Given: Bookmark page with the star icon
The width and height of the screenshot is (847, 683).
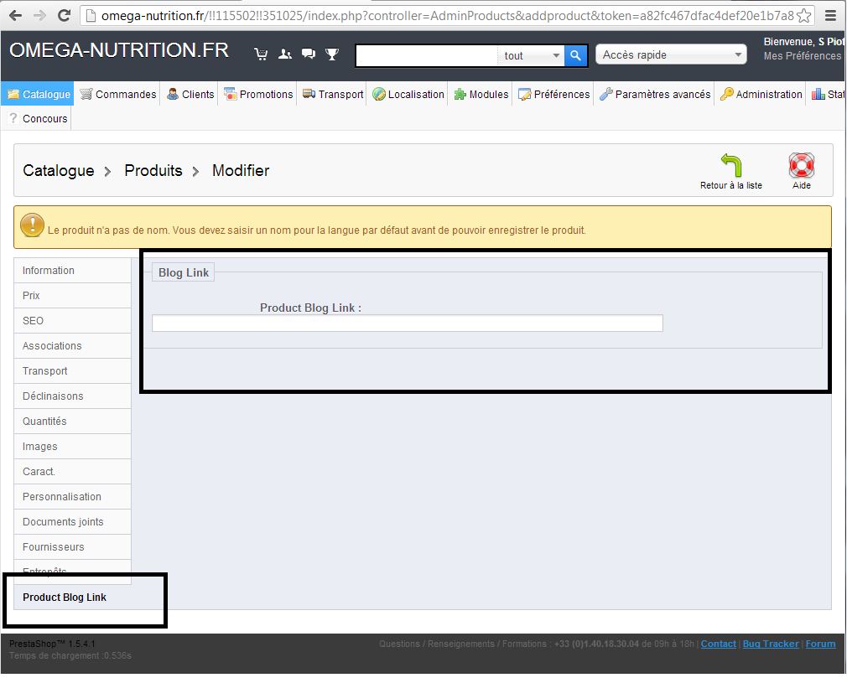Looking at the screenshot, I should [803, 16].
